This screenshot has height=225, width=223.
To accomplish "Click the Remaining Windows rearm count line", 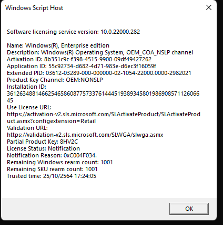I will click(x=60, y=162).
